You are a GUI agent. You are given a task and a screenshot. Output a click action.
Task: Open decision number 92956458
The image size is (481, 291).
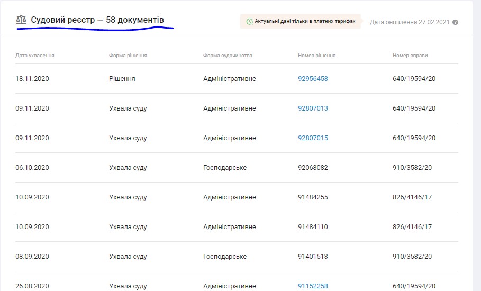coord(313,79)
